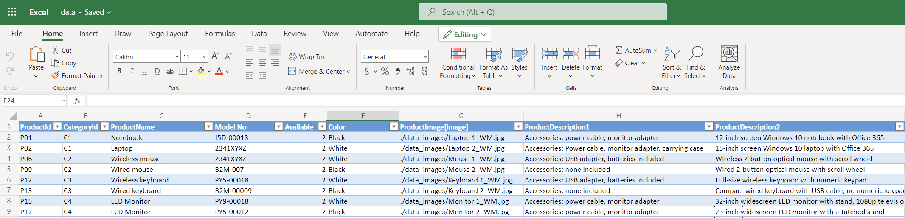Open Cell Styles gallery

pyautogui.click(x=519, y=63)
